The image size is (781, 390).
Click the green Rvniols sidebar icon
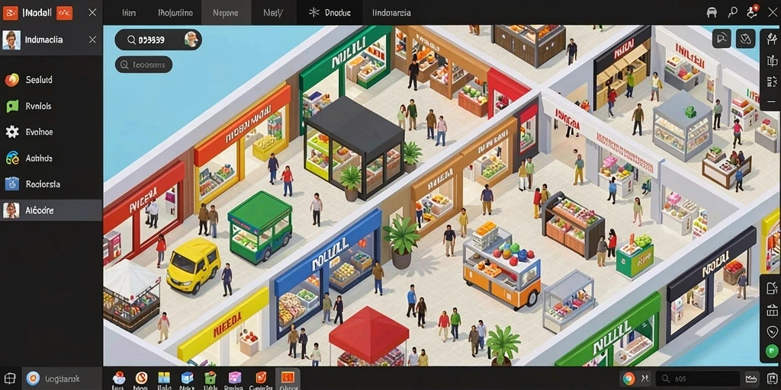point(12,106)
